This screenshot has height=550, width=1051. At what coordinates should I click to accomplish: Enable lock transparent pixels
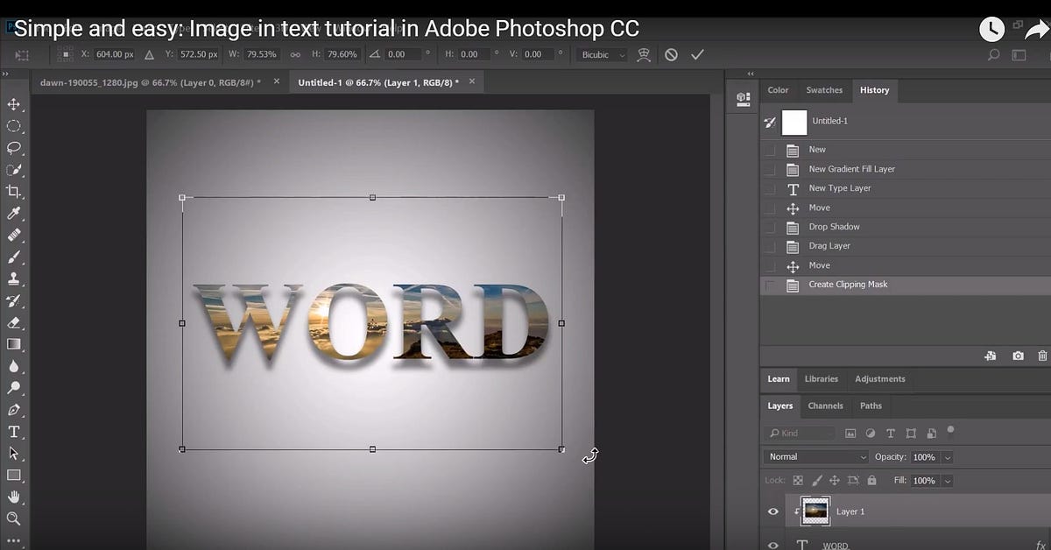(798, 480)
